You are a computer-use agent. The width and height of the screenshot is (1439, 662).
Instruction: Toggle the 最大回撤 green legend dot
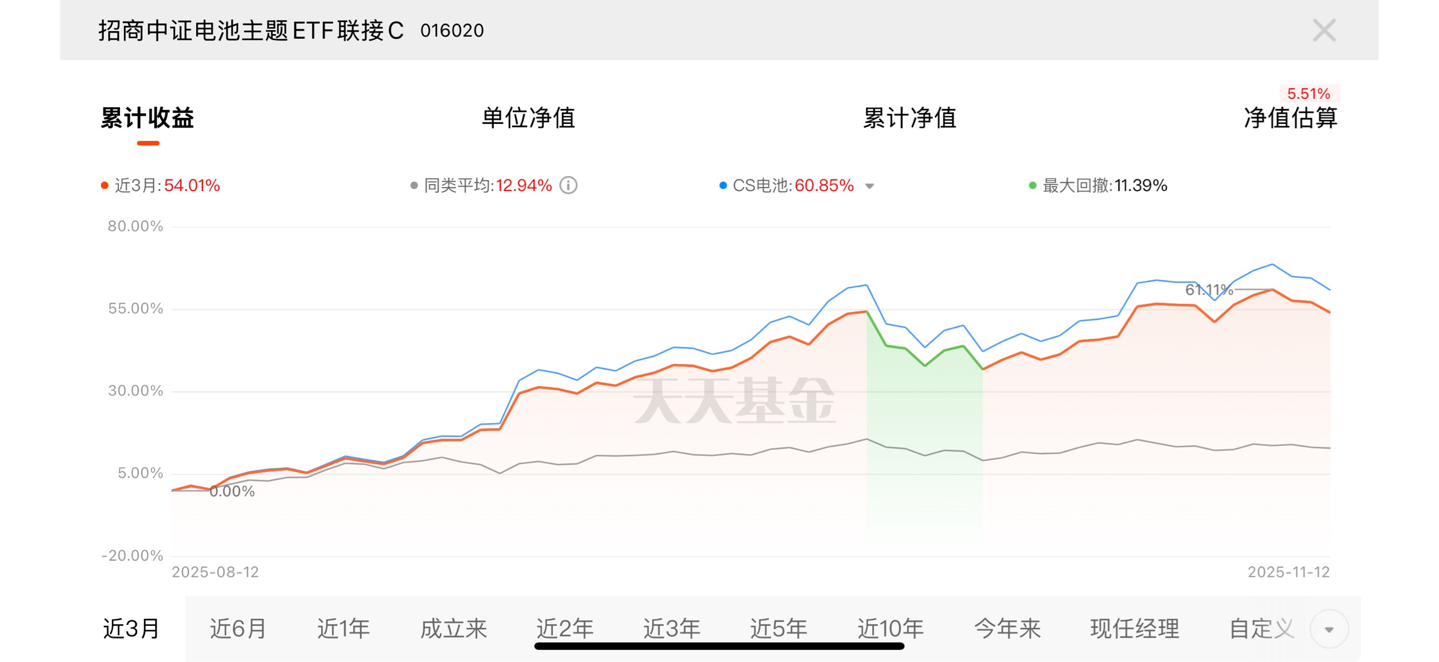(x=1032, y=185)
